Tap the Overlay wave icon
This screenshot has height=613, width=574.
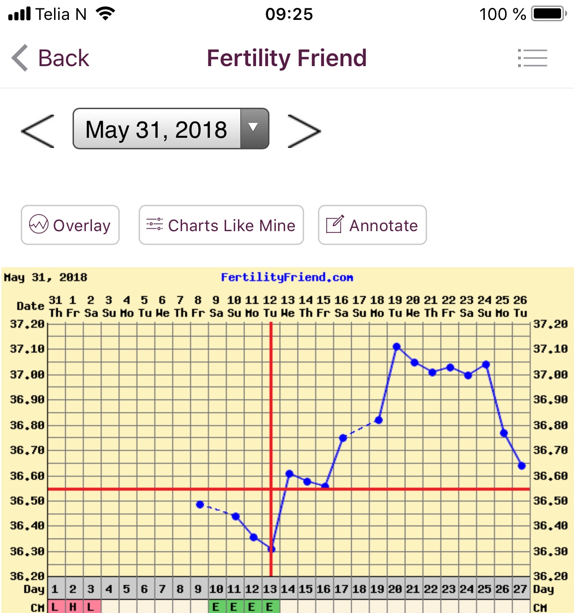(39, 225)
